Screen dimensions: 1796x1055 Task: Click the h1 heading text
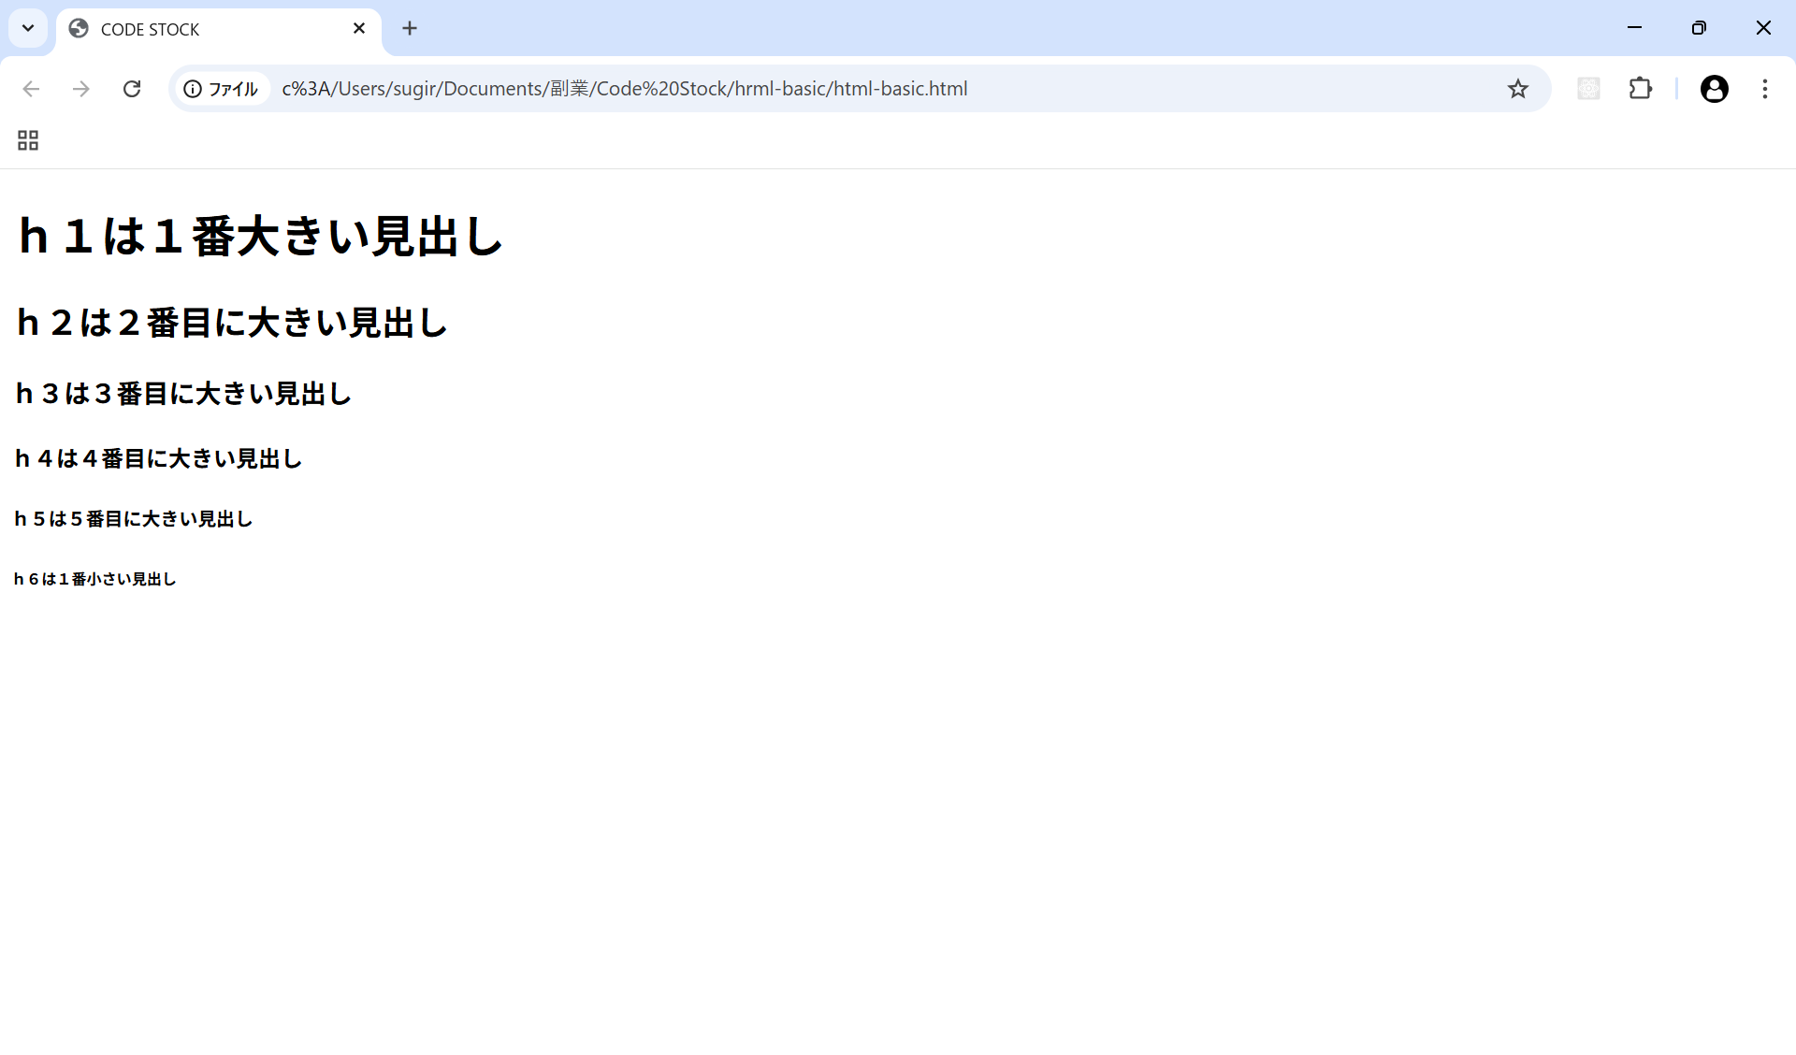click(x=261, y=236)
